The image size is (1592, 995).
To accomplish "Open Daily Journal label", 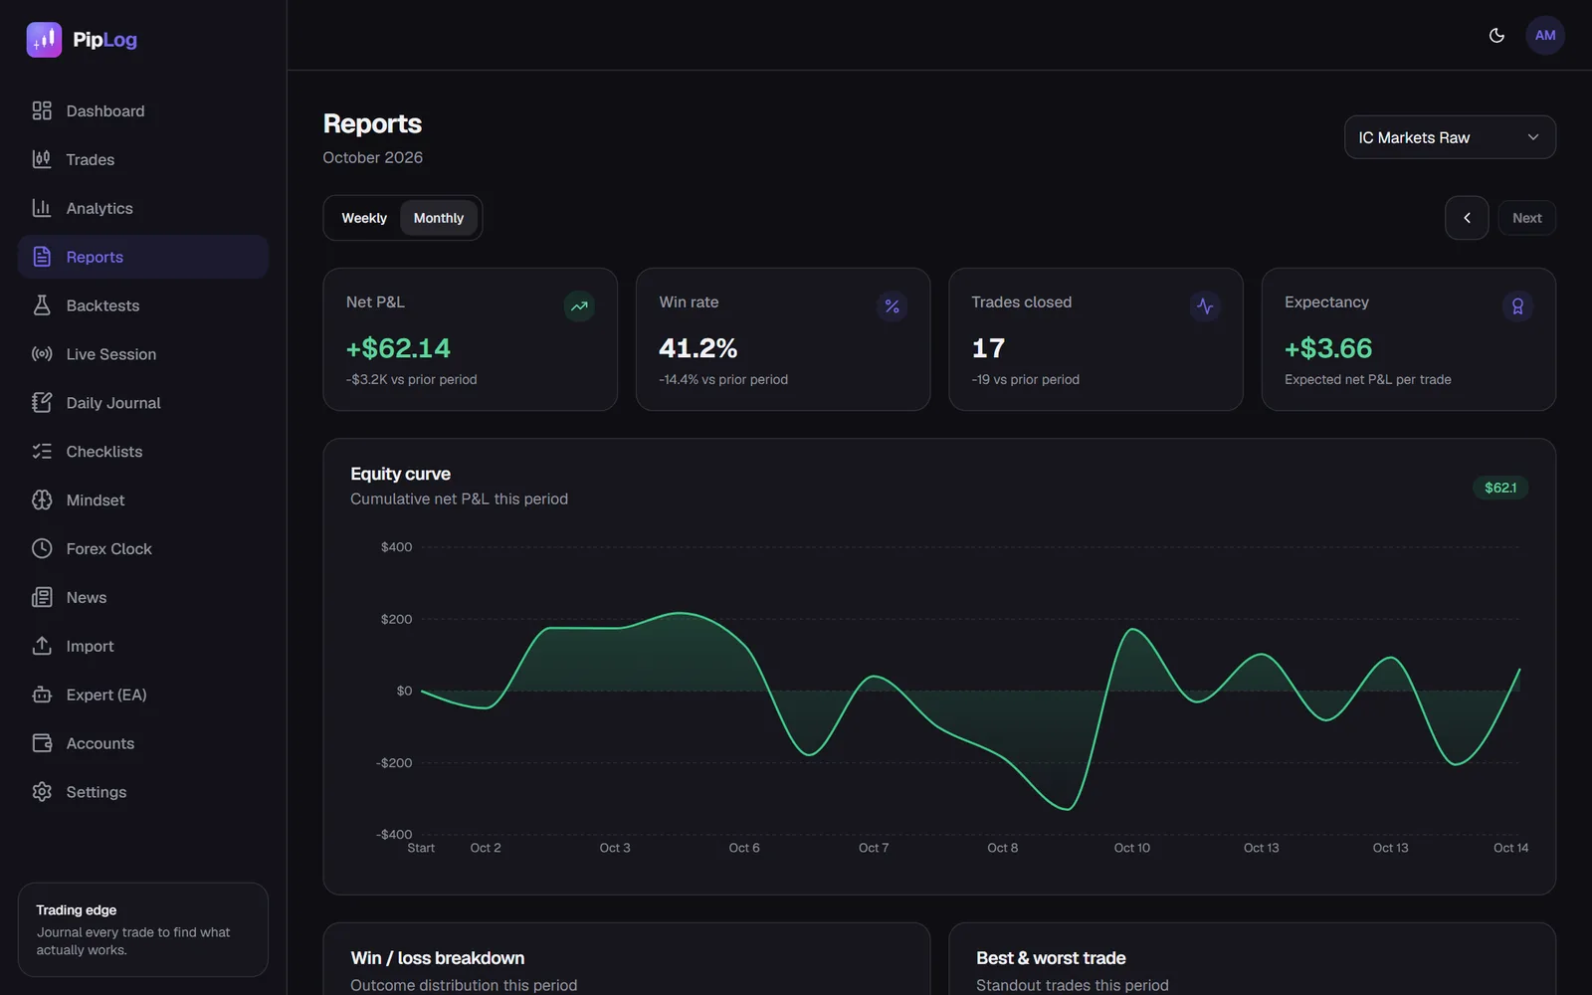I will pyautogui.click(x=113, y=403).
